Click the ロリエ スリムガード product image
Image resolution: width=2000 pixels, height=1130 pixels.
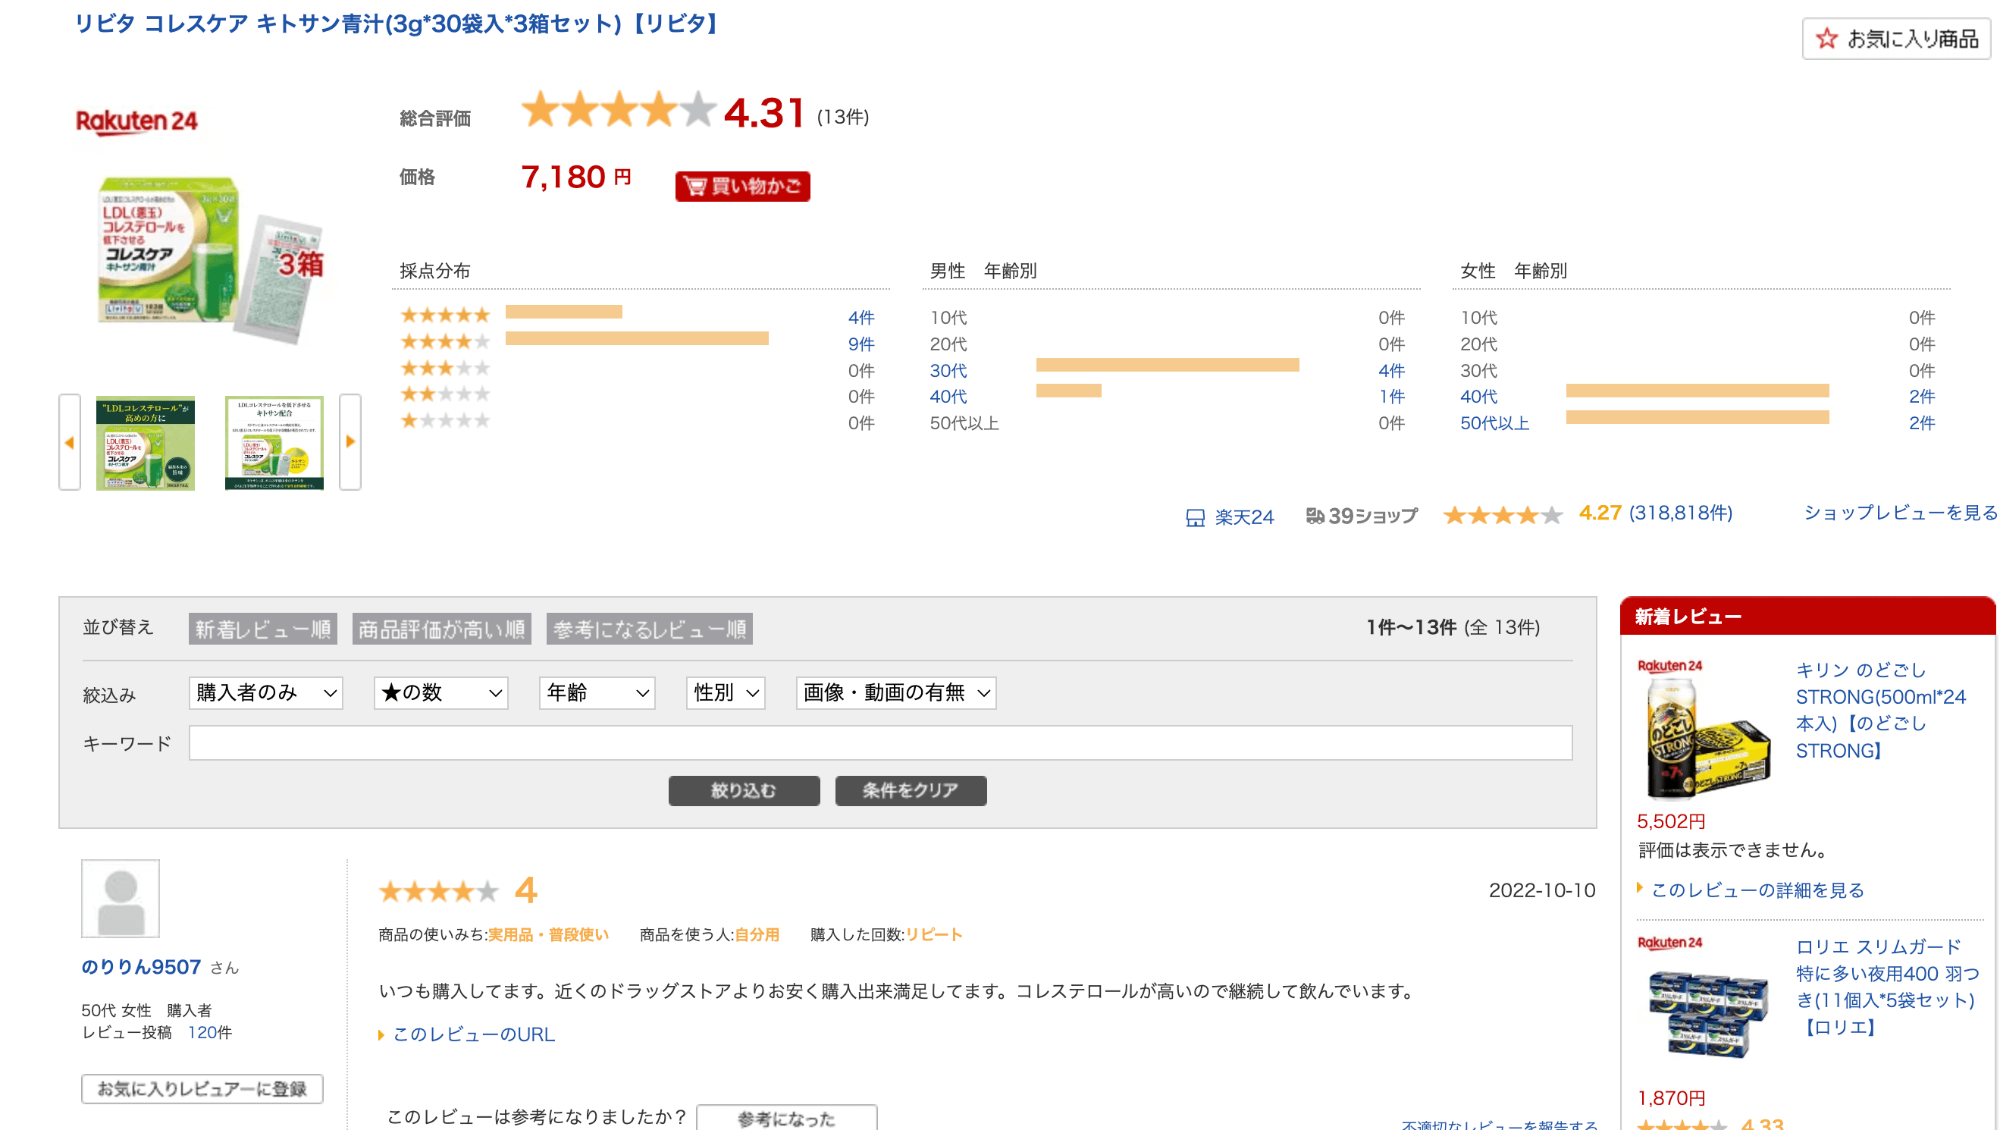point(1708,1013)
